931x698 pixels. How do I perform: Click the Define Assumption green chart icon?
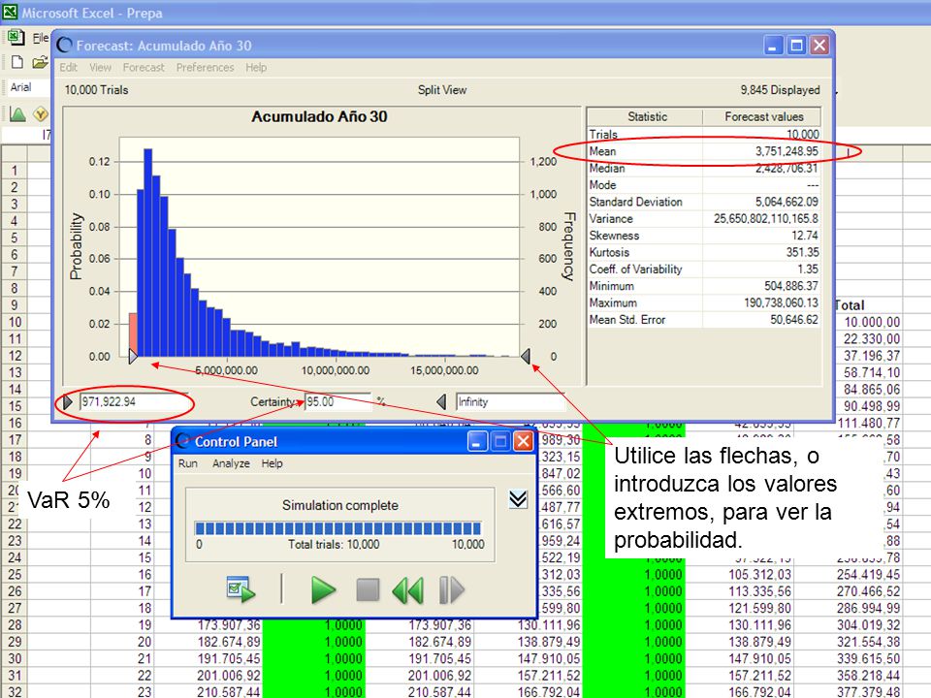click(x=17, y=113)
